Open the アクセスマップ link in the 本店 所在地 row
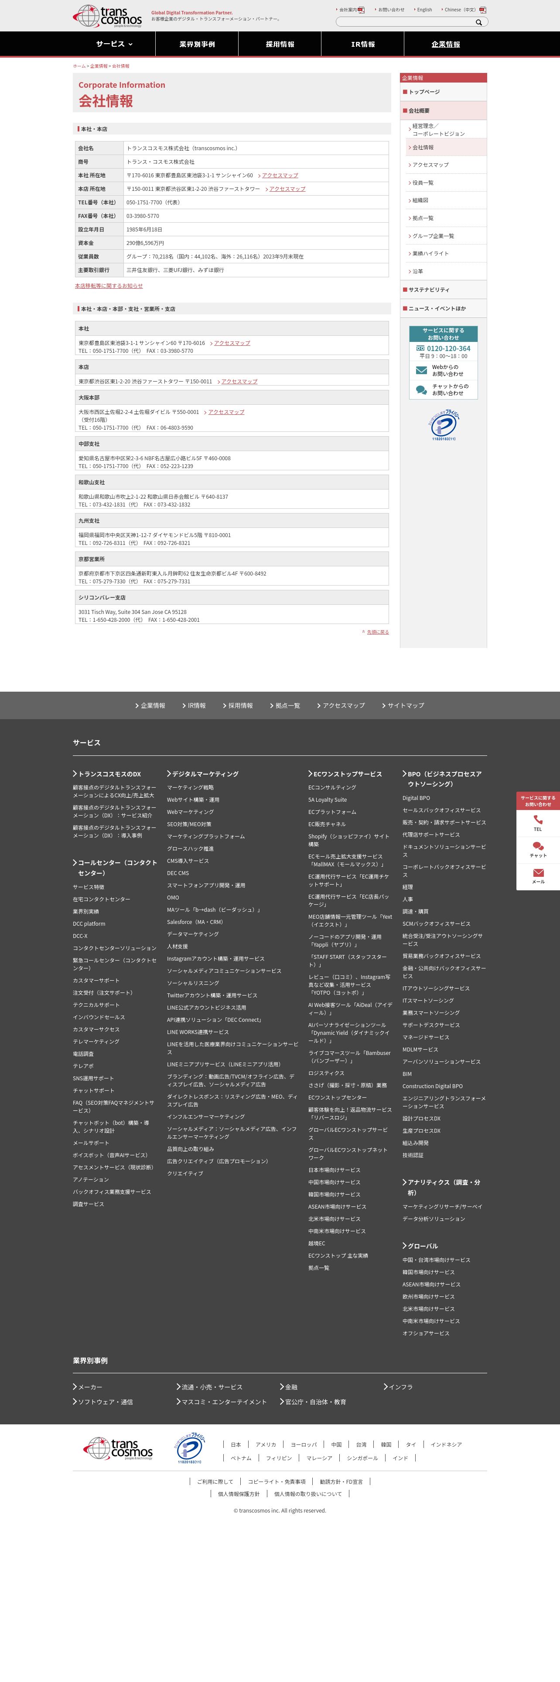This screenshot has height=1682, width=560. (x=287, y=189)
